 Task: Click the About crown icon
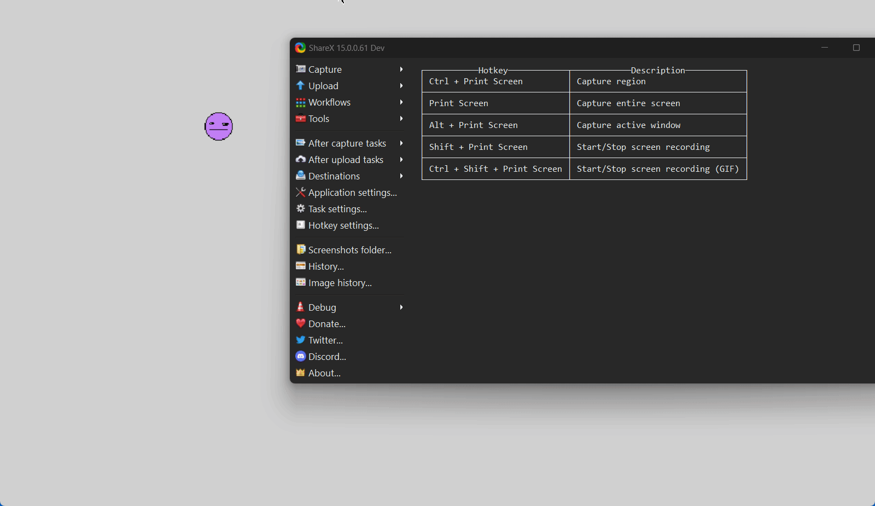[x=300, y=373]
